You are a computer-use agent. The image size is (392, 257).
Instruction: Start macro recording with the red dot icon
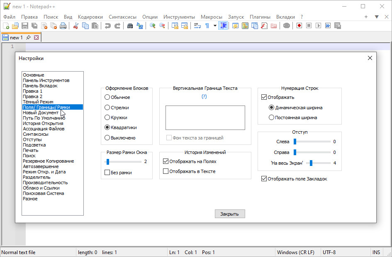[x=299, y=26]
